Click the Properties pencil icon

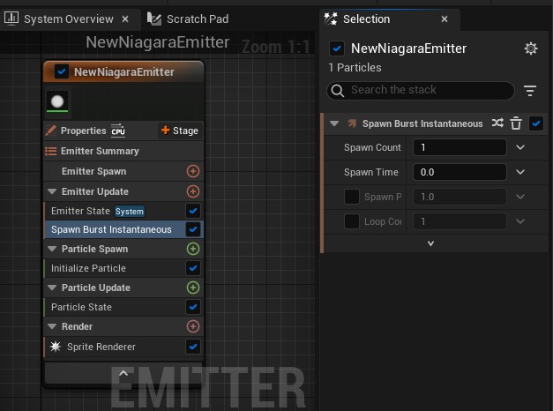[51, 131]
